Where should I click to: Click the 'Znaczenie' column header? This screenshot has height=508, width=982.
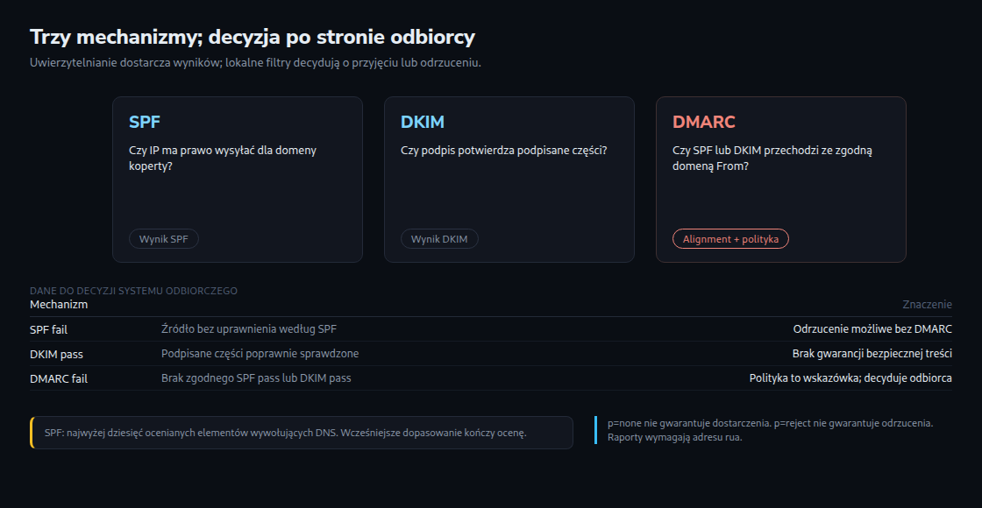click(x=927, y=305)
